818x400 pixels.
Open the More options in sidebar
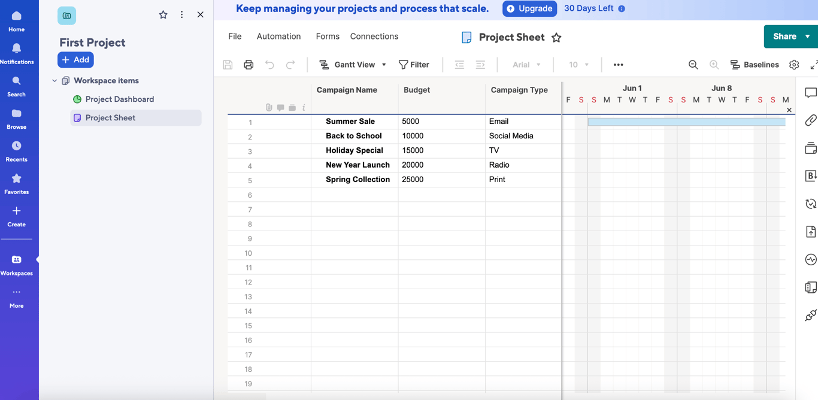coord(16,298)
